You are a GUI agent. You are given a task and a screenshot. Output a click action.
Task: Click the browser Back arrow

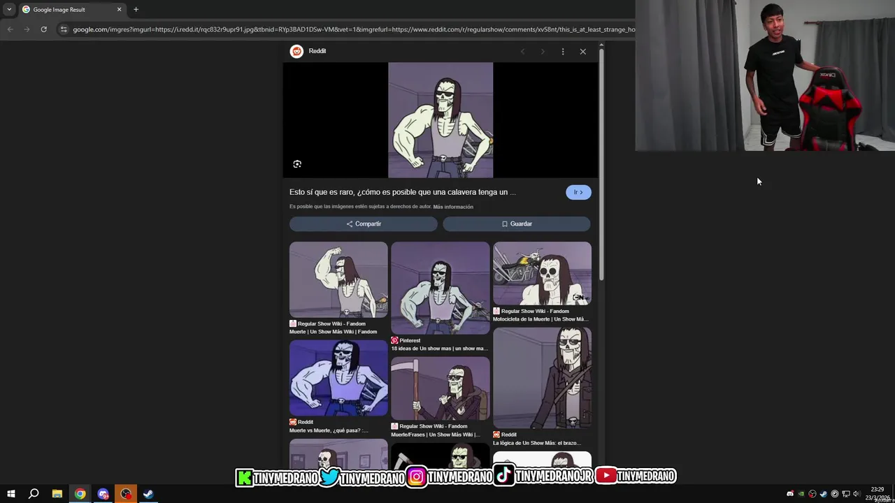click(x=10, y=29)
